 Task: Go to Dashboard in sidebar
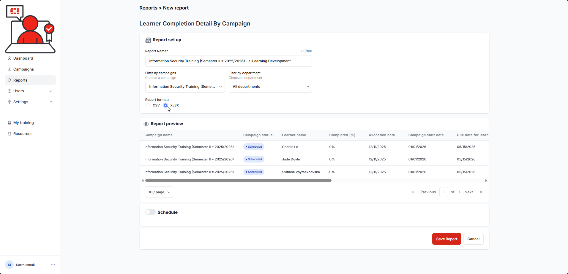(23, 58)
